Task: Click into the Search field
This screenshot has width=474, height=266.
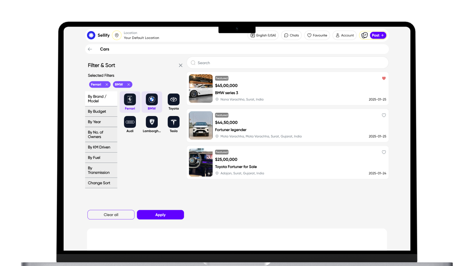Action: pyautogui.click(x=288, y=63)
